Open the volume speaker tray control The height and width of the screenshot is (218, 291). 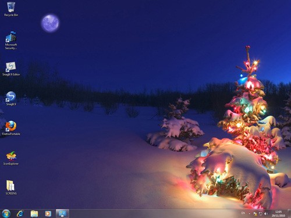266,213
